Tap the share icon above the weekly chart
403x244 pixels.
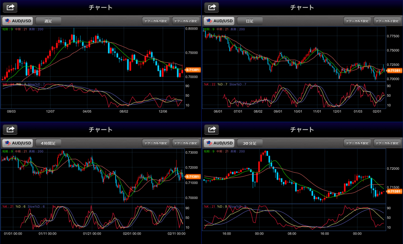(x=11, y=7)
